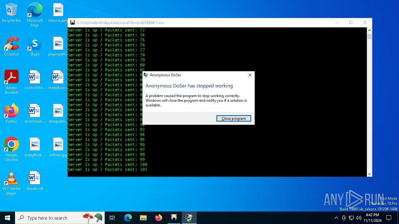The image size is (399, 224).
Task: Open Edge from the taskbar
Action: [128, 218]
